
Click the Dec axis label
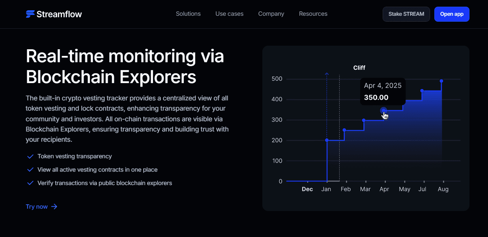point(307,189)
